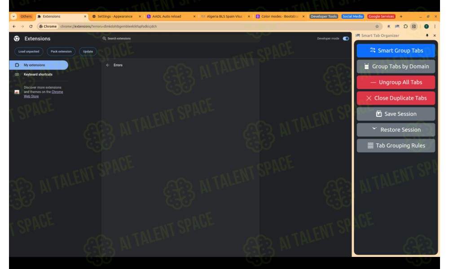Image resolution: width=449 pixels, height=269 pixels.
Task: Open the tab search dropdown arrow
Action: tap(13, 17)
